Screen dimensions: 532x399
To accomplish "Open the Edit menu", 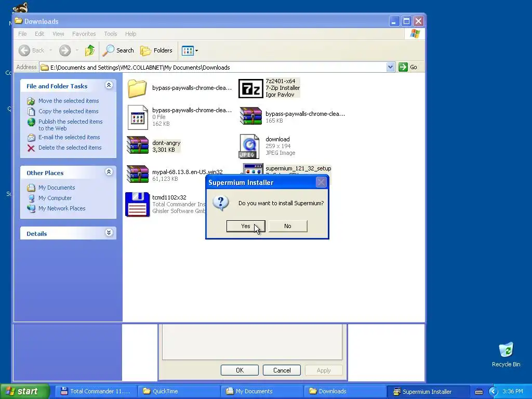I will click(x=39, y=34).
